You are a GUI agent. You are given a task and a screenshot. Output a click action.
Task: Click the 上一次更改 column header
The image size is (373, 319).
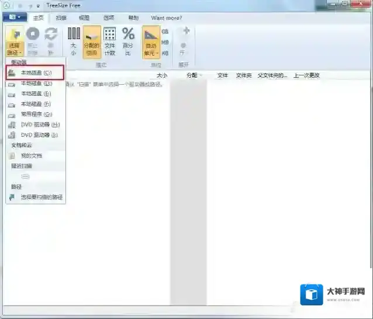pos(306,75)
